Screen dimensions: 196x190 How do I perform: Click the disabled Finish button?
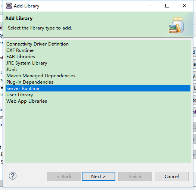pos(135,176)
